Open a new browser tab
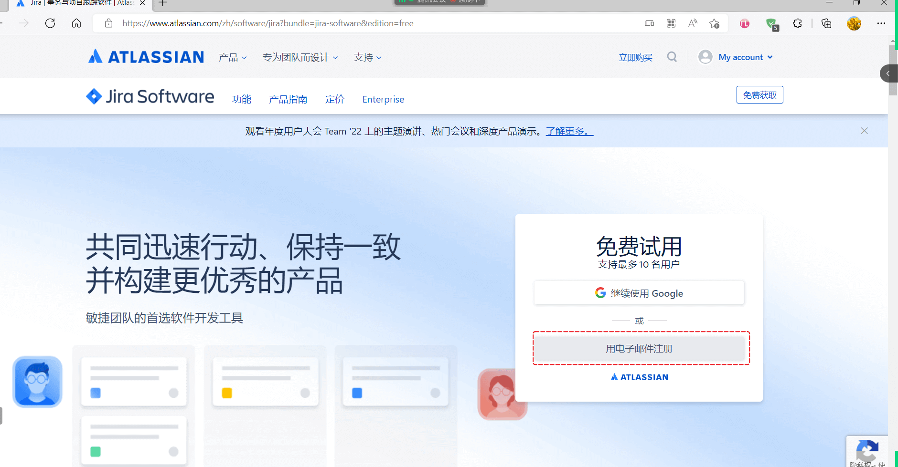 [x=163, y=3]
